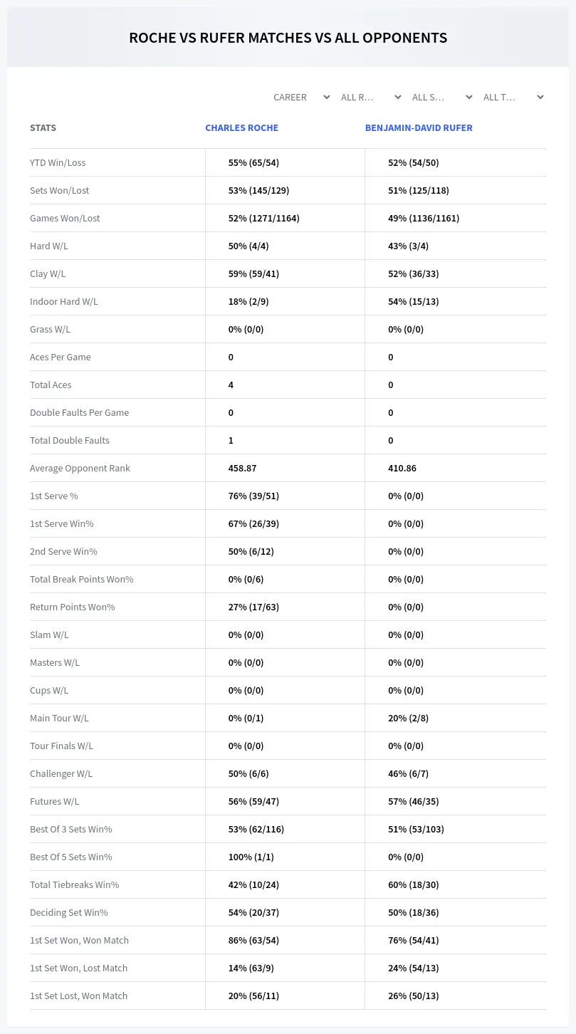Click the chevron arrow beside ALL S...

469,97
